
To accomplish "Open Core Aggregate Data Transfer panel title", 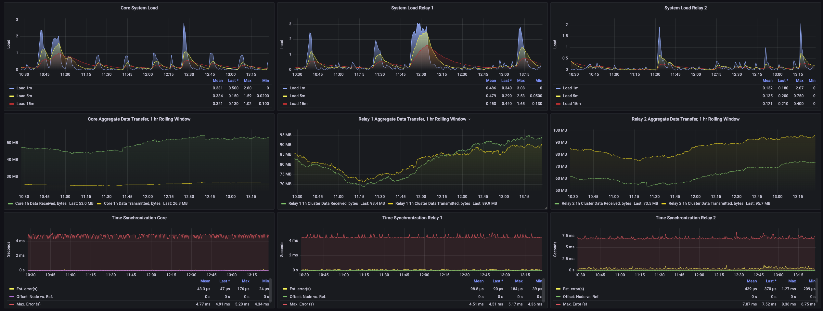I will click(x=139, y=119).
